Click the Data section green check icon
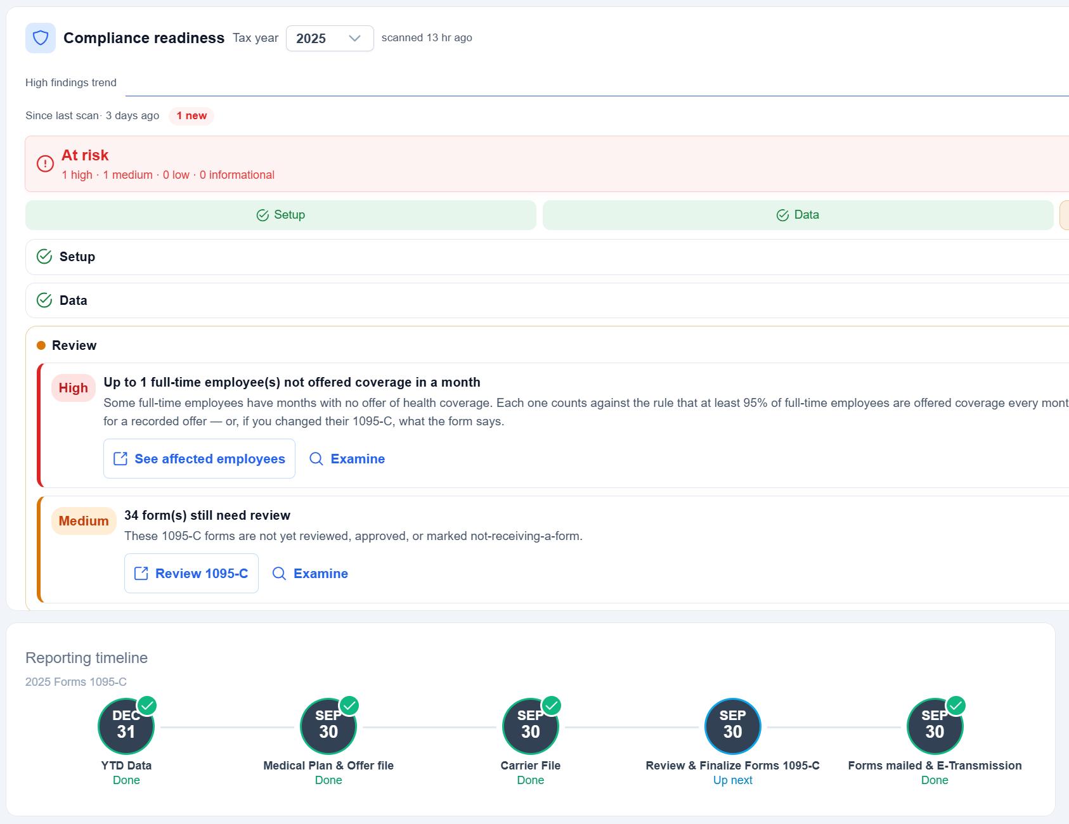 pos(44,300)
